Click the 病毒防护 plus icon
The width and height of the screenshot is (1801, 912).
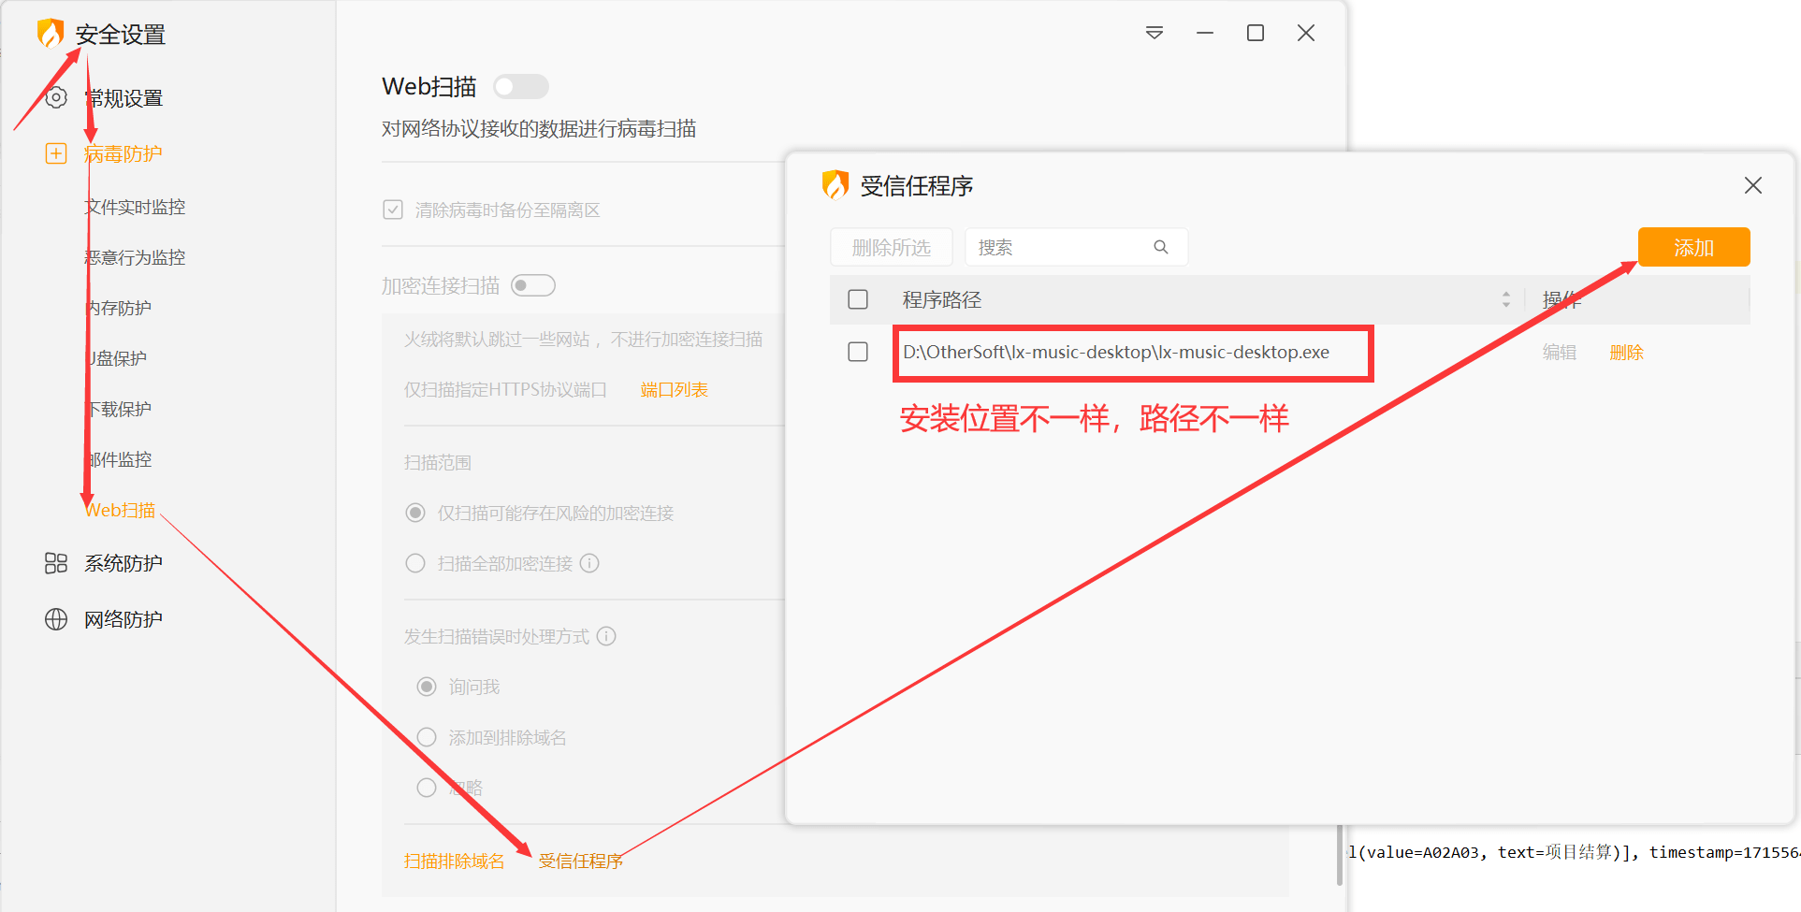(55, 152)
